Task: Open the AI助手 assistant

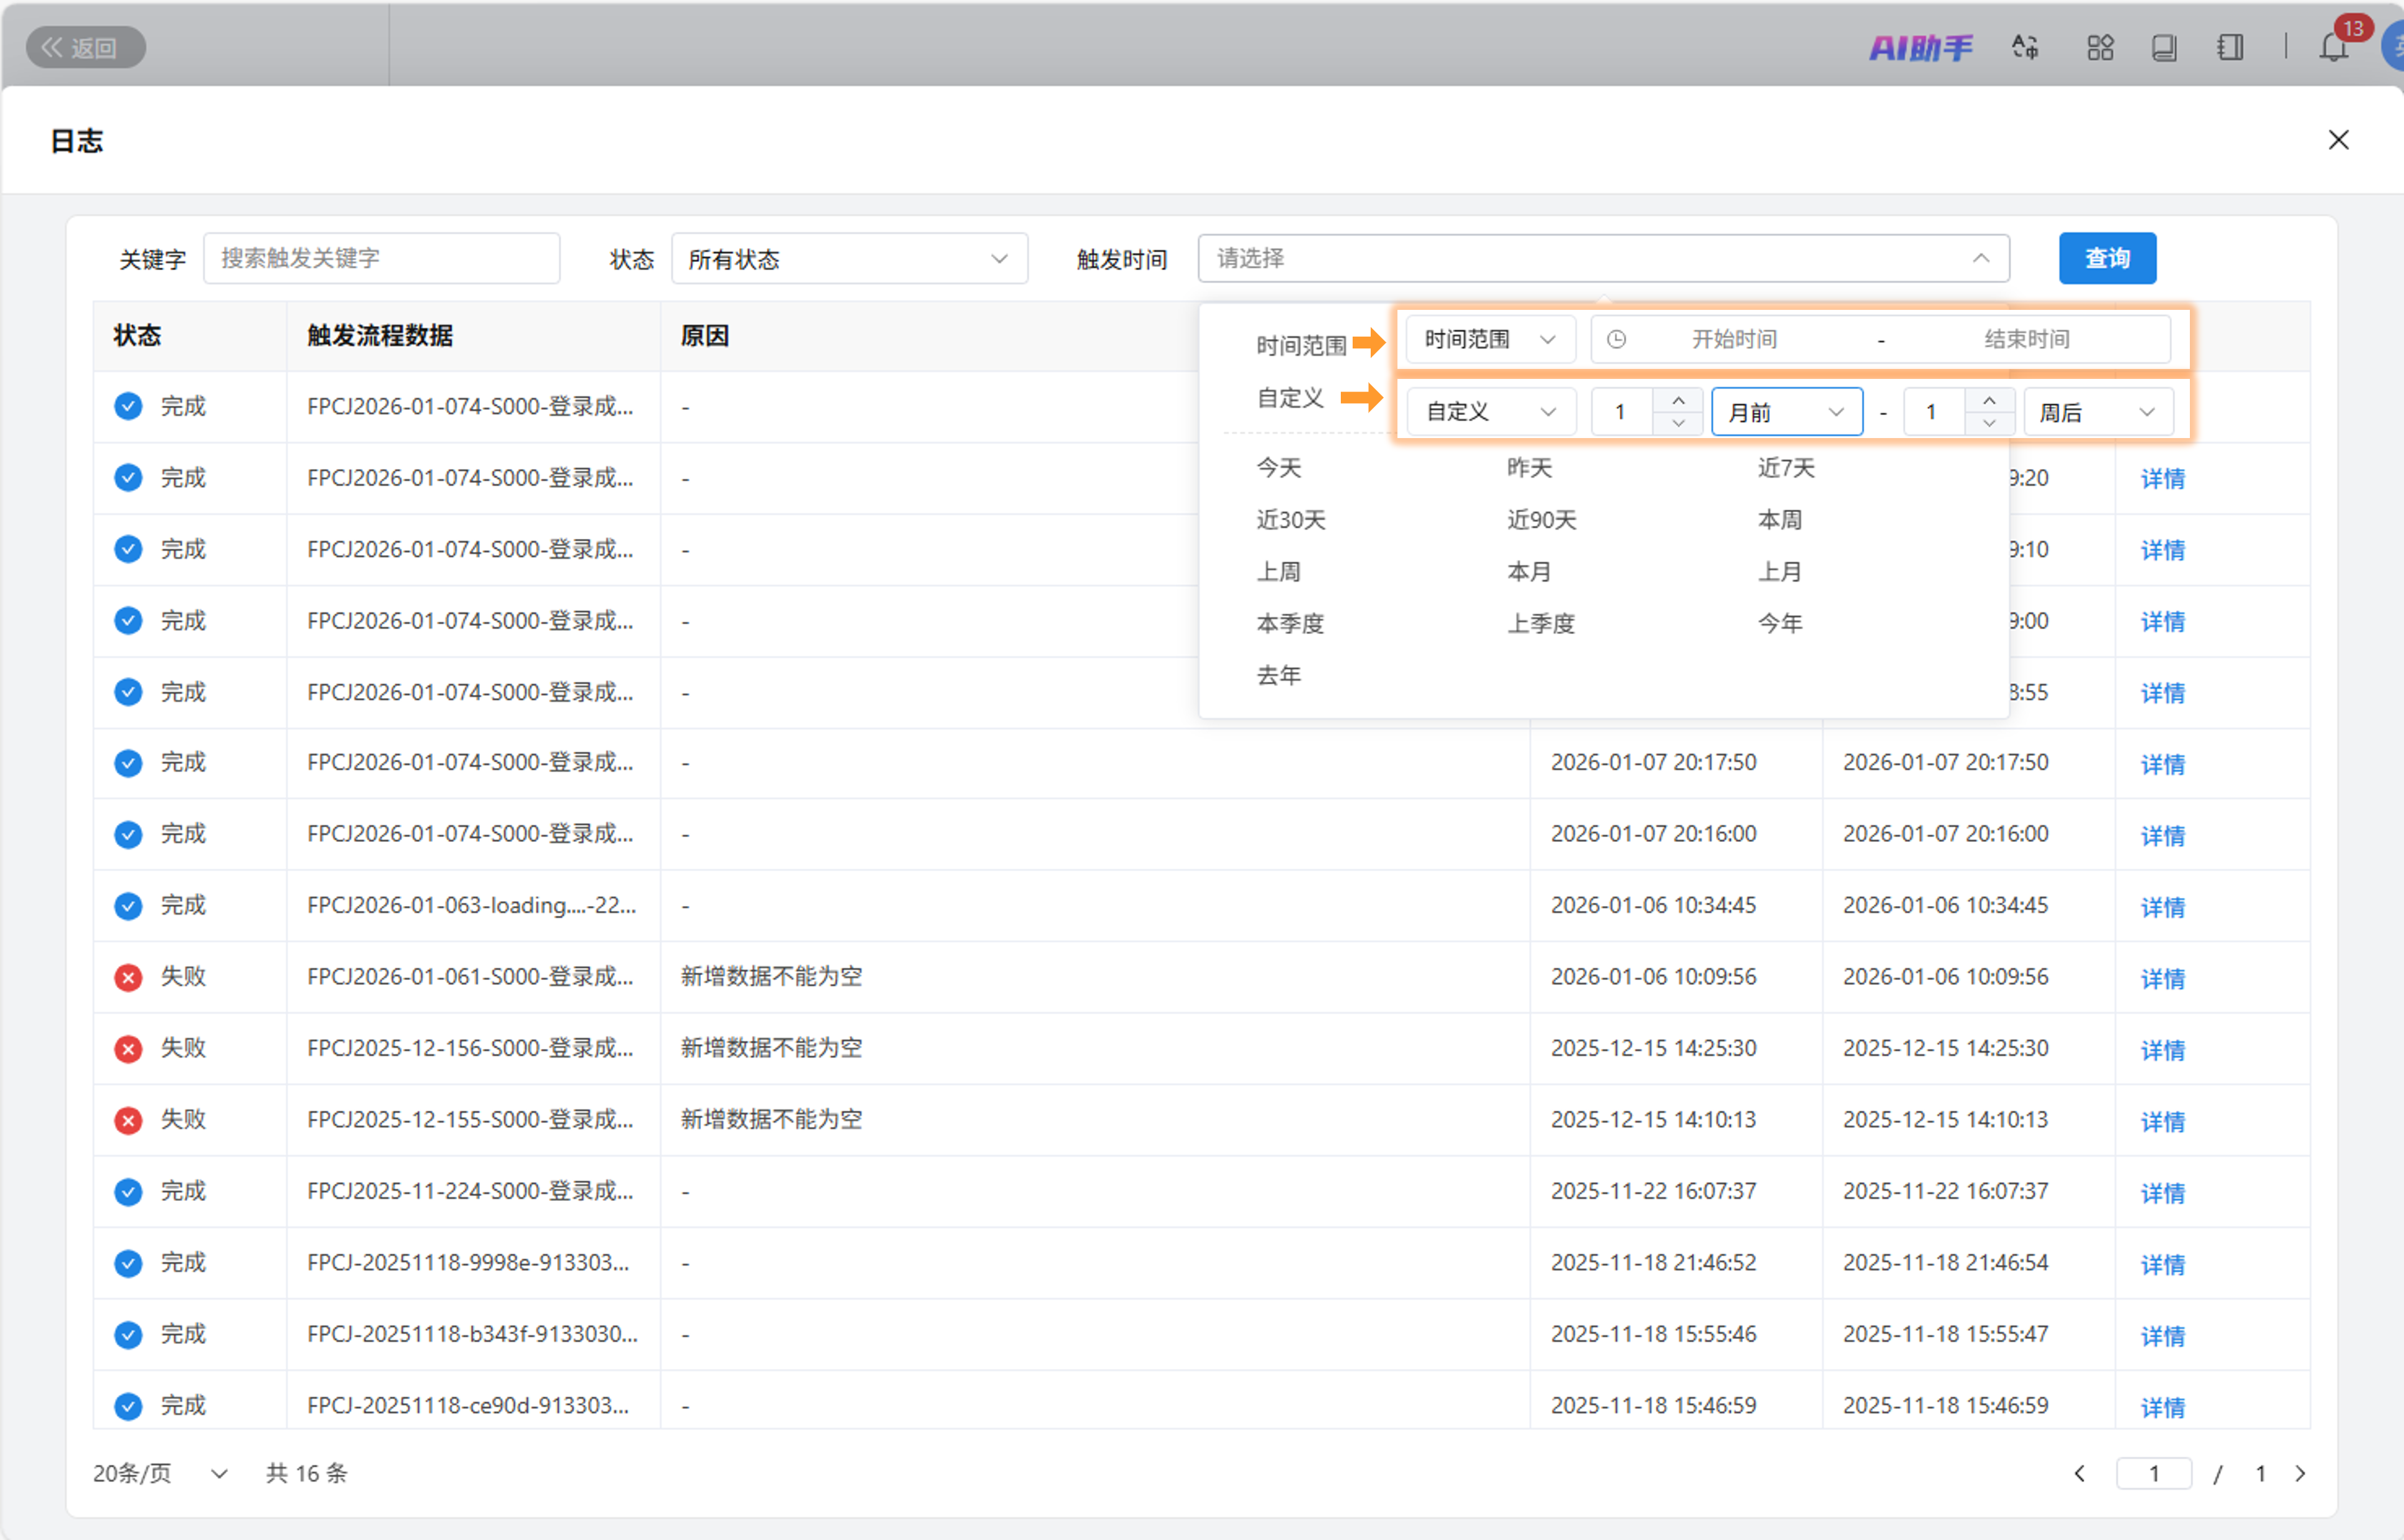Action: pos(1920,47)
